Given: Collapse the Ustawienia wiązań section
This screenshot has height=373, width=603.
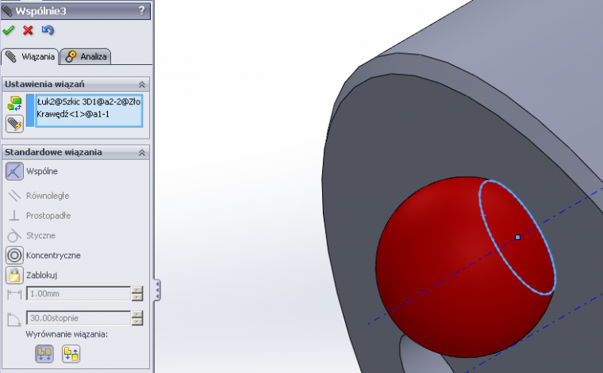Looking at the screenshot, I should 141,85.
